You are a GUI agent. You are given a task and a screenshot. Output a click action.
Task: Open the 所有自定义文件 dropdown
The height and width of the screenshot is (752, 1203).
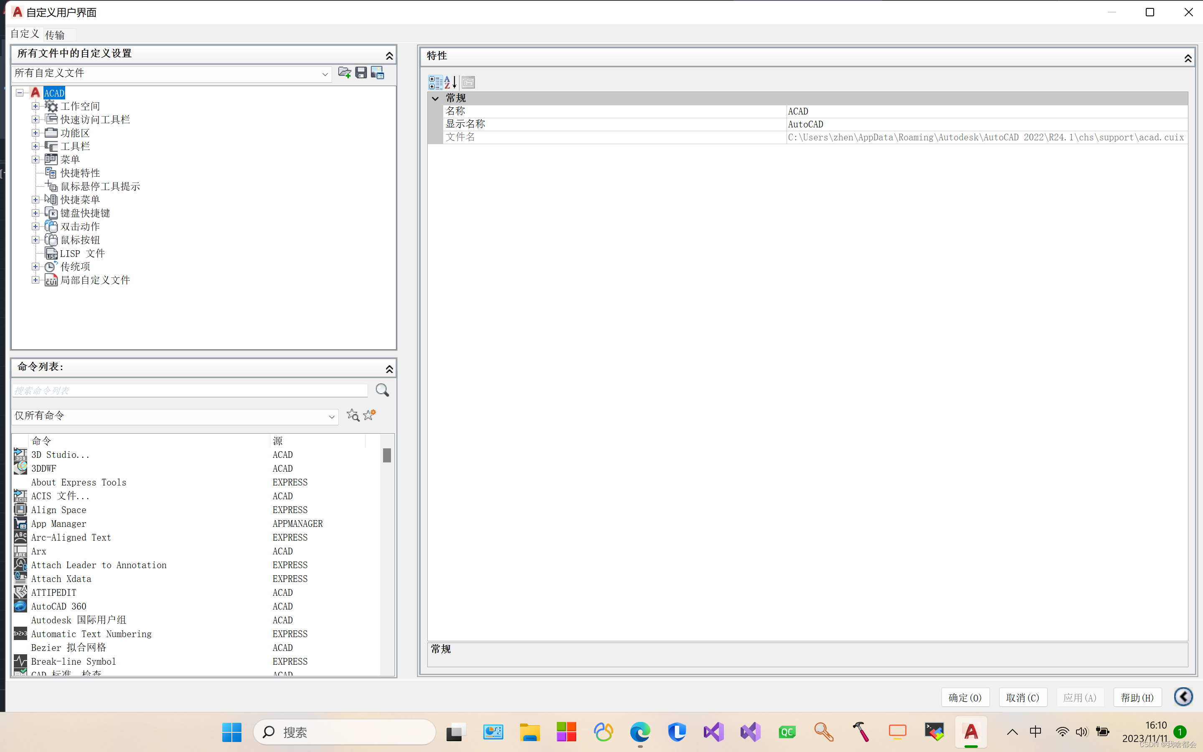pos(325,74)
